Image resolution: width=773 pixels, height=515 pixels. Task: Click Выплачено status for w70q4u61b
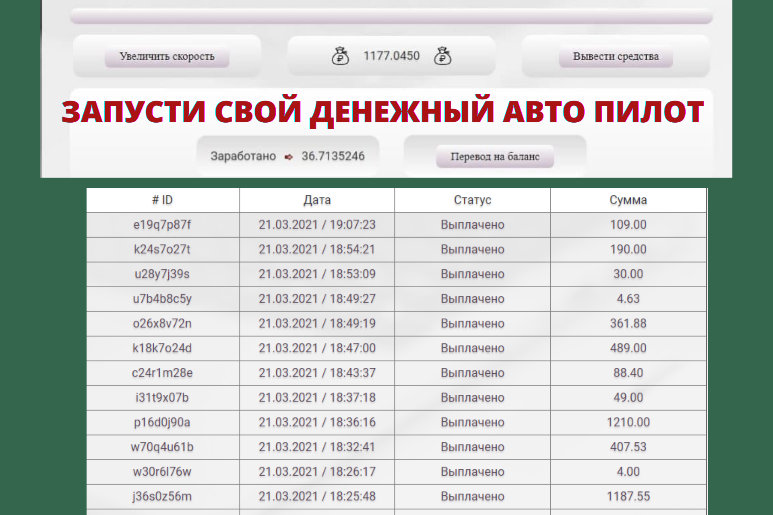click(472, 447)
